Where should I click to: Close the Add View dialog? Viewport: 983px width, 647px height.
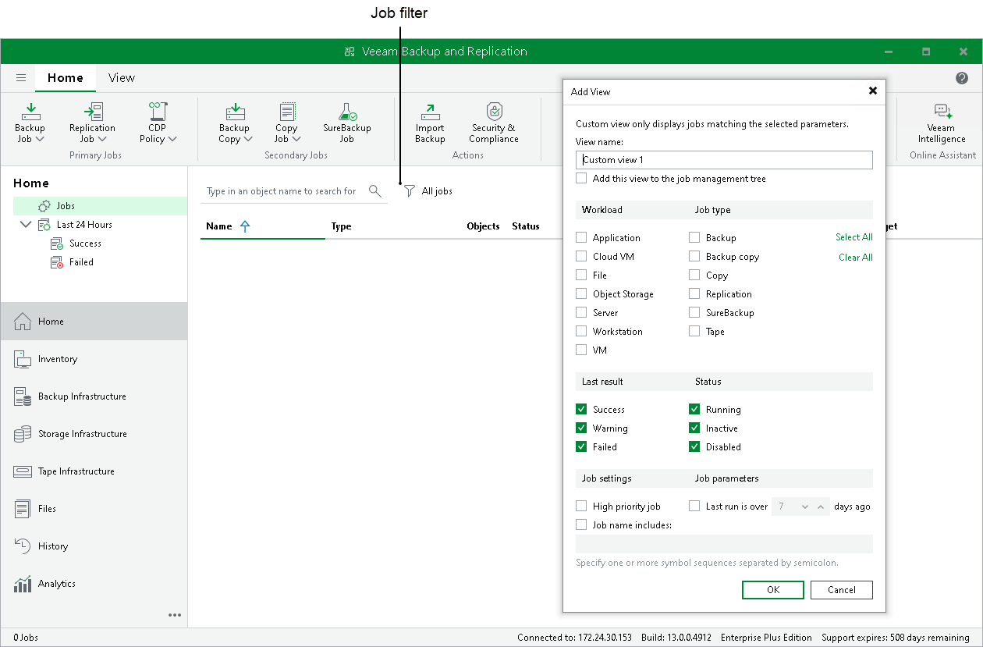tap(873, 91)
